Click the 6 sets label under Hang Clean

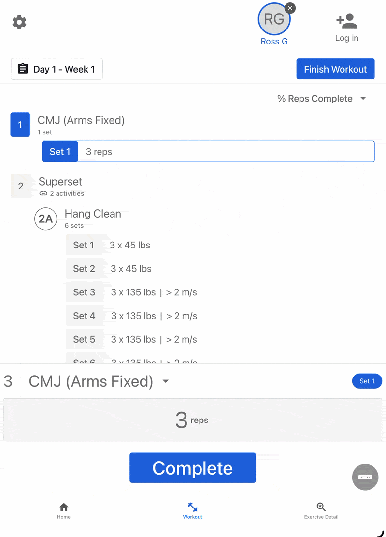pos(74,226)
